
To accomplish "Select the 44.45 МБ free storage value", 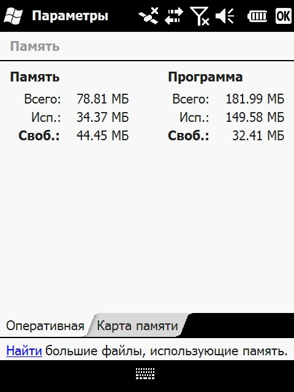I will coord(103,135).
